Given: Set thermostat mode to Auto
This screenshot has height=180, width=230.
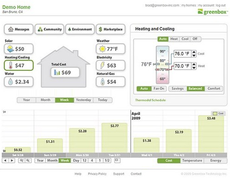Looking at the screenshot, I should click(x=162, y=39).
